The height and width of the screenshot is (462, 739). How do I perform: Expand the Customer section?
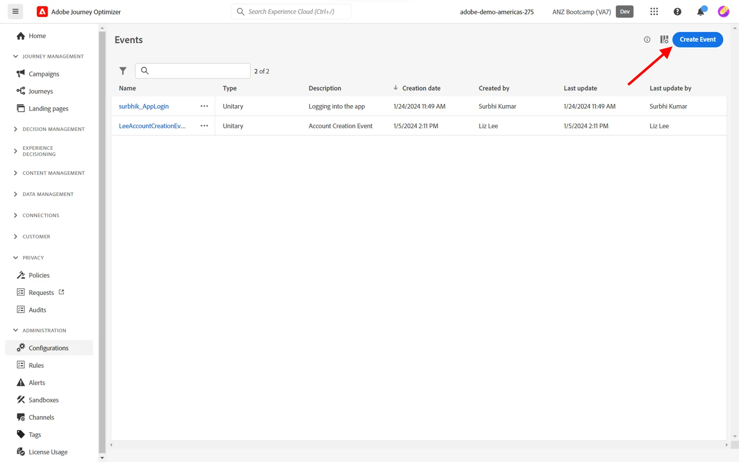click(x=32, y=237)
